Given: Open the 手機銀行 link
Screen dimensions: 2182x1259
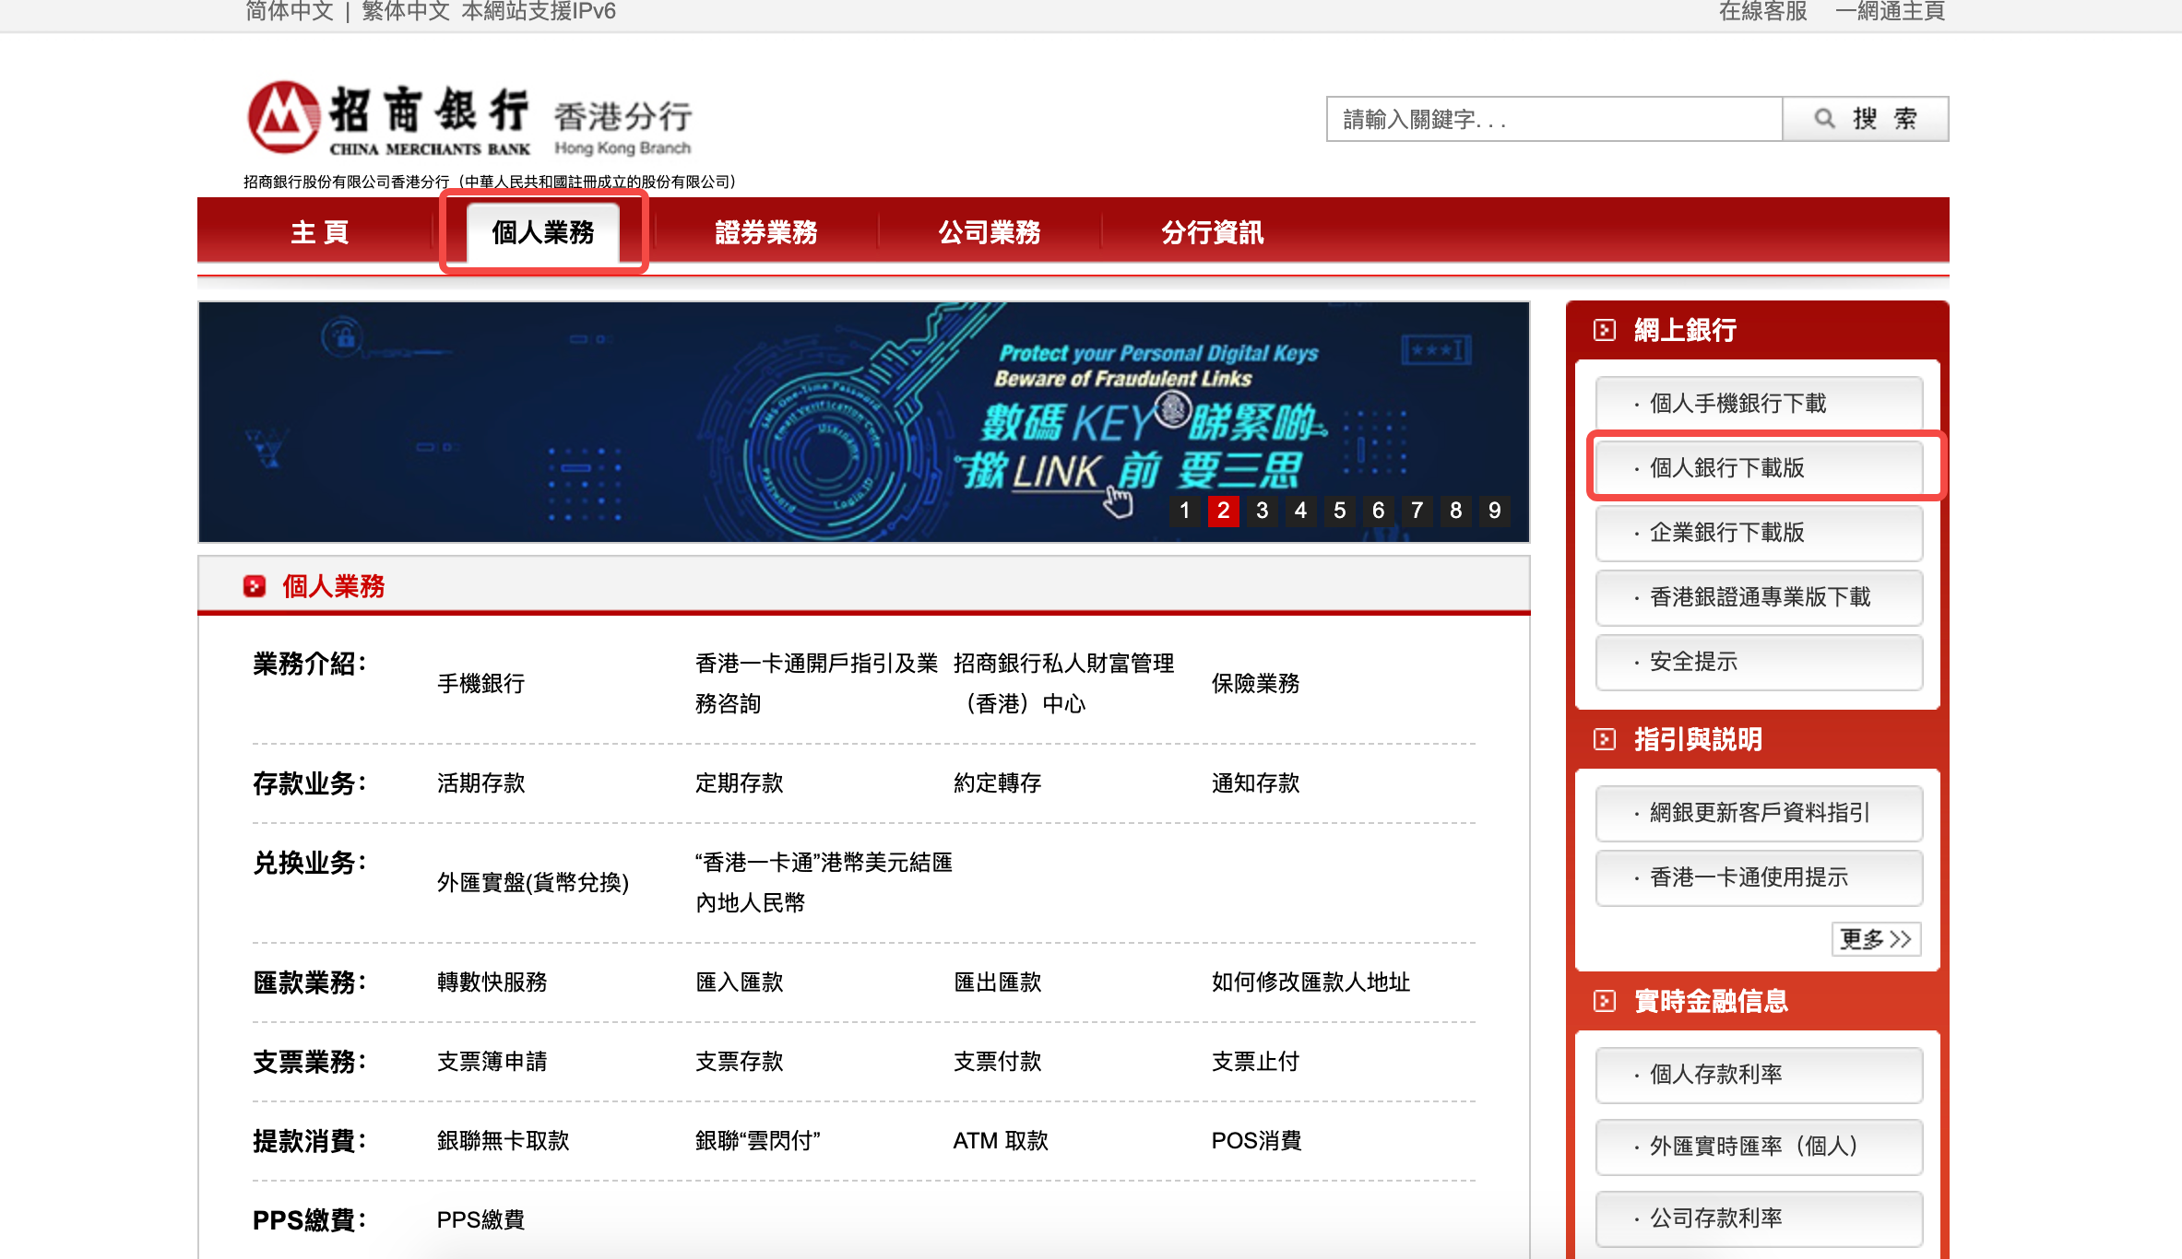Looking at the screenshot, I should (480, 684).
